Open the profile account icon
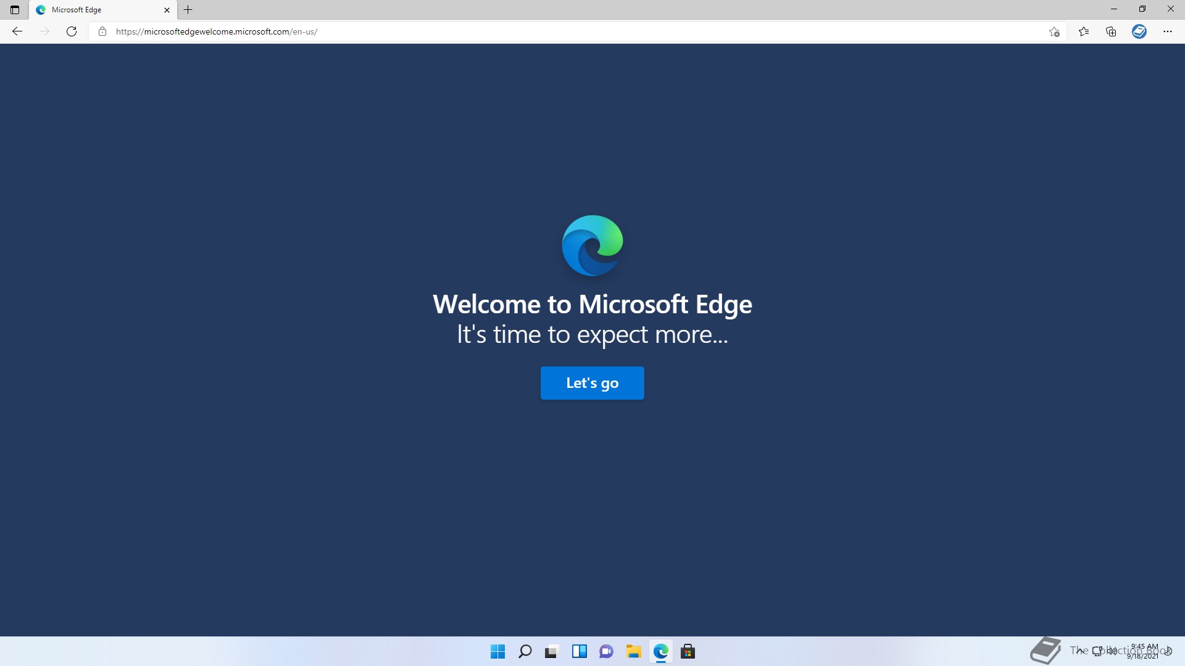The width and height of the screenshot is (1185, 666). (x=1139, y=31)
